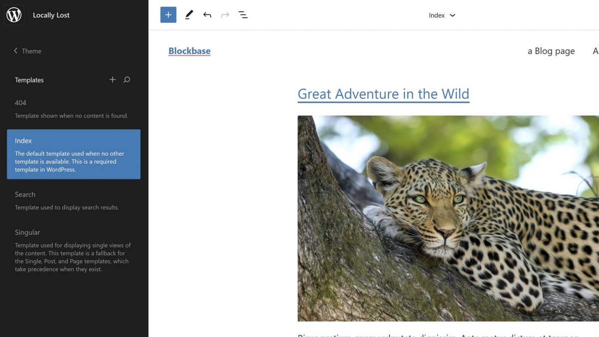Open the block inserter plus button

point(168,15)
